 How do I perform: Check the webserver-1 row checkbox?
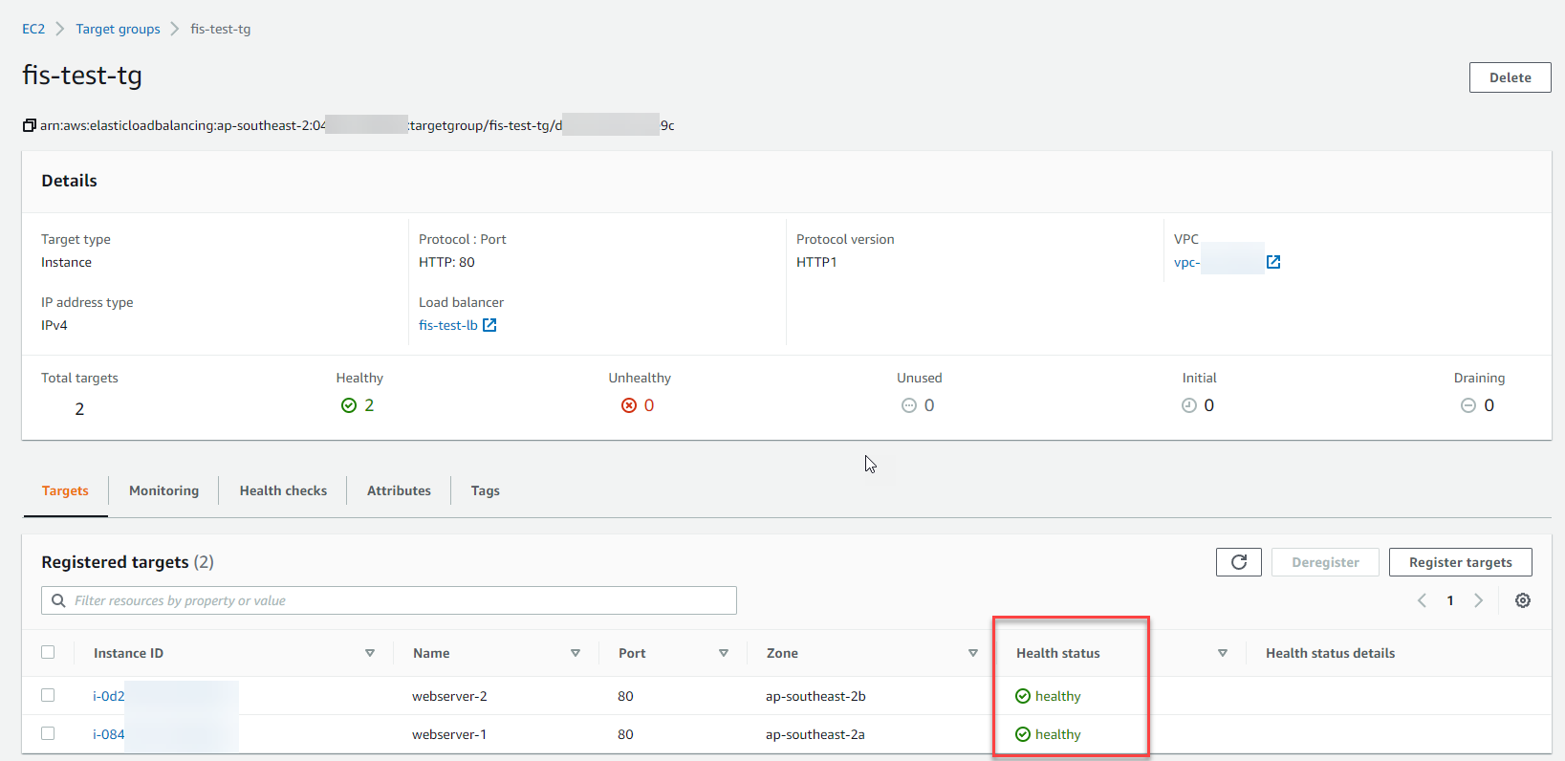tap(48, 733)
